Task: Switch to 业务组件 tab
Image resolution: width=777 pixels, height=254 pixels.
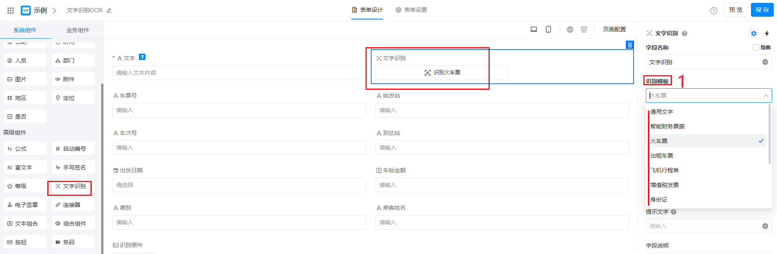Action: coord(77,30)
